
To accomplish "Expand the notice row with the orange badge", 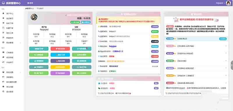I will [x=196, y=76].
